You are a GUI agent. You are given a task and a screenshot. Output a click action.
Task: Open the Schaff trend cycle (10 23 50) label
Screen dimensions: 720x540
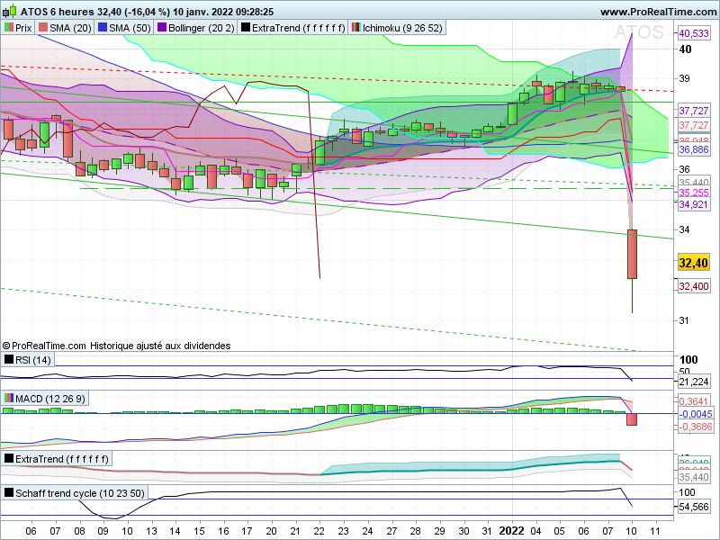(80, 493)
